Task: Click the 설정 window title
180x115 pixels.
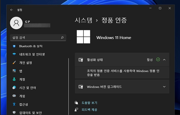Action: click(x=20, y=10)
